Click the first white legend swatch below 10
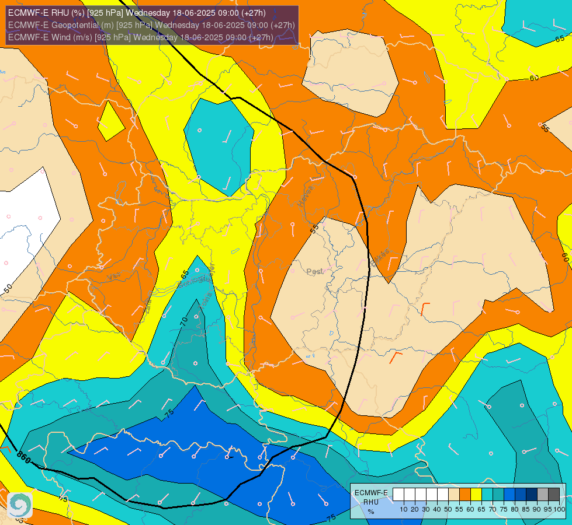The width and height of the screenshot is (572, 525). click(x=398, y=495)
